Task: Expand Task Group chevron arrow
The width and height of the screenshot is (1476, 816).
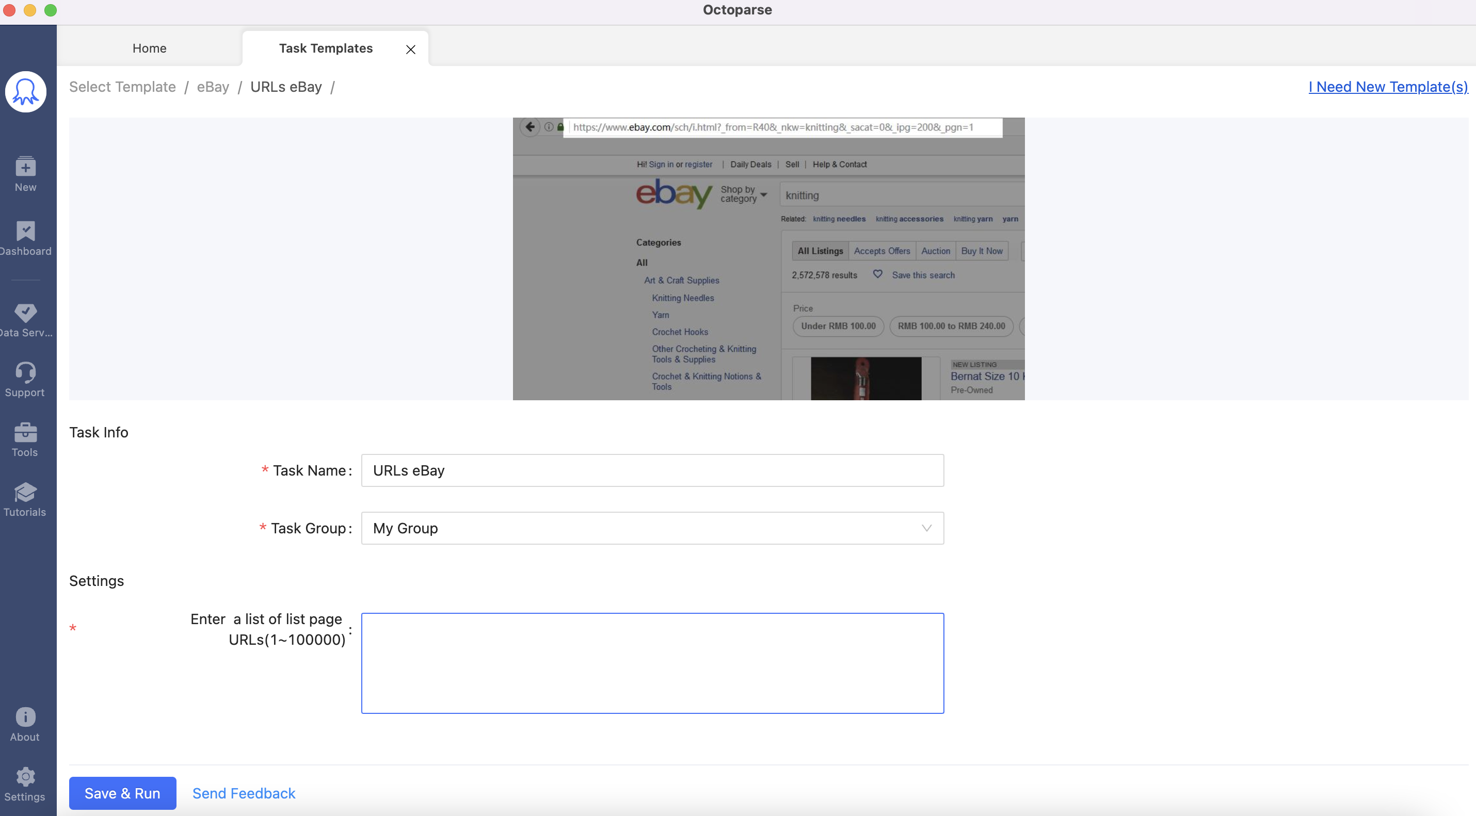Action: point(926,528)
